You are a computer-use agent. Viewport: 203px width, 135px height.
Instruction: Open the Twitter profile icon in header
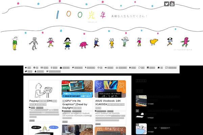[166, 4]
